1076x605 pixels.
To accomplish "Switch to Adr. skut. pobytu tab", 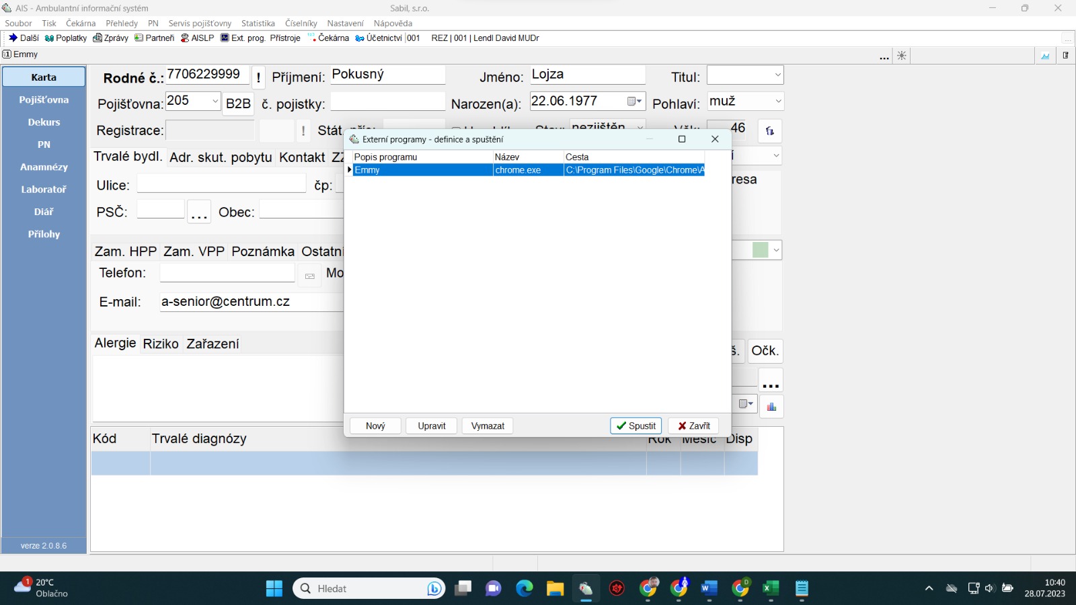I will pyautogui.click(x=221, y=157).
